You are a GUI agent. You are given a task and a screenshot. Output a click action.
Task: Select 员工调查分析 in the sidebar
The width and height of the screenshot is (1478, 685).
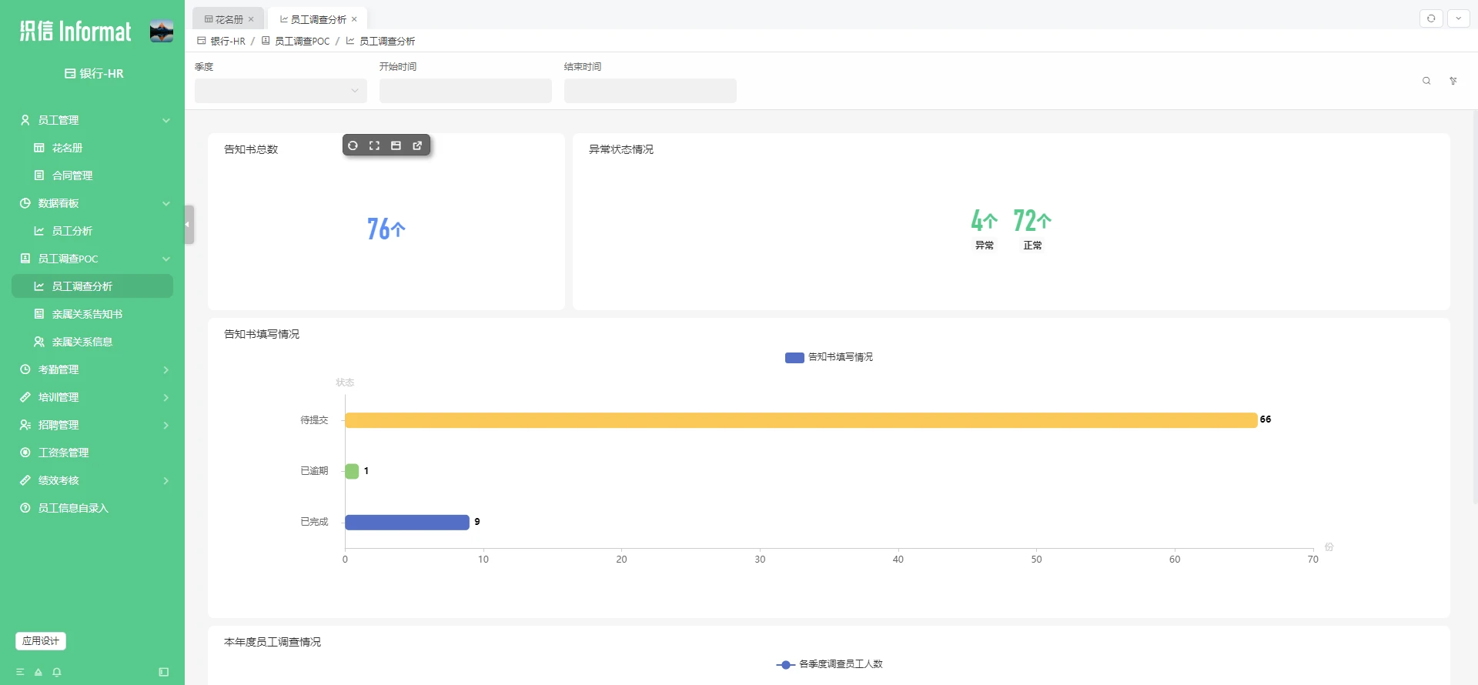(x=92, y=286)
